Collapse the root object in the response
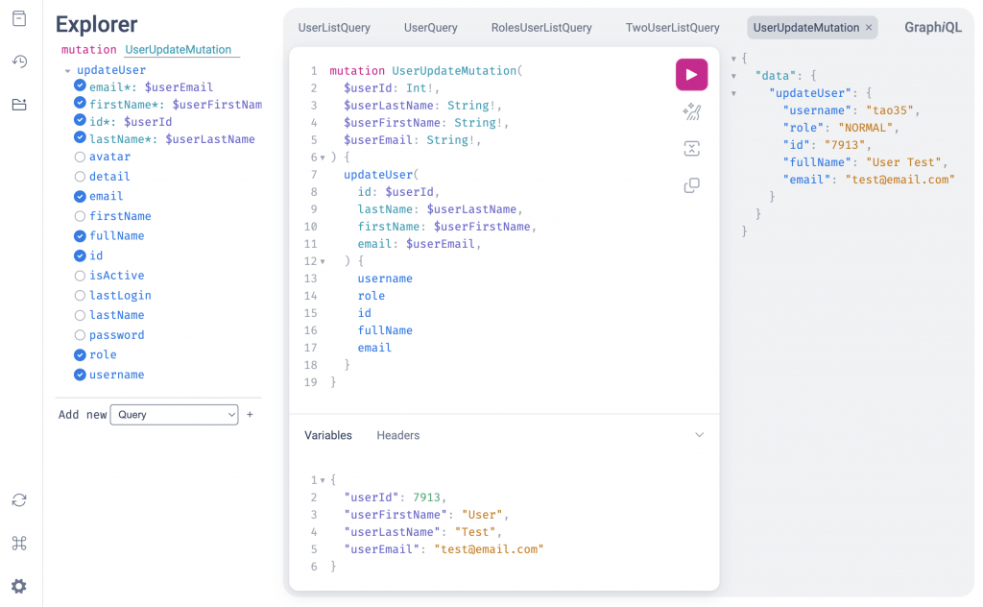983x607 pixels. [x=733, y=59]
